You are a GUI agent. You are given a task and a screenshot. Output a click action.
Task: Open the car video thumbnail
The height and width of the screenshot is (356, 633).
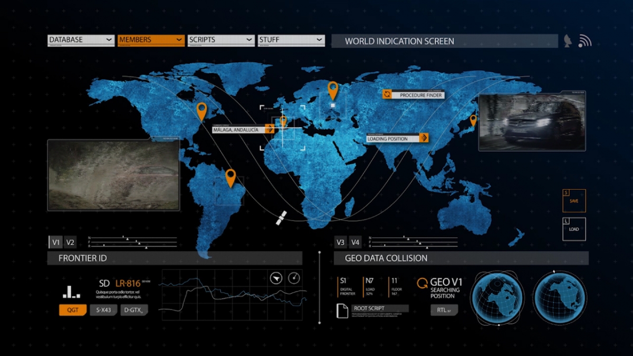coord(532,122)
